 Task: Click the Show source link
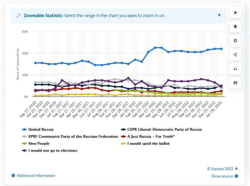(222, 176)
